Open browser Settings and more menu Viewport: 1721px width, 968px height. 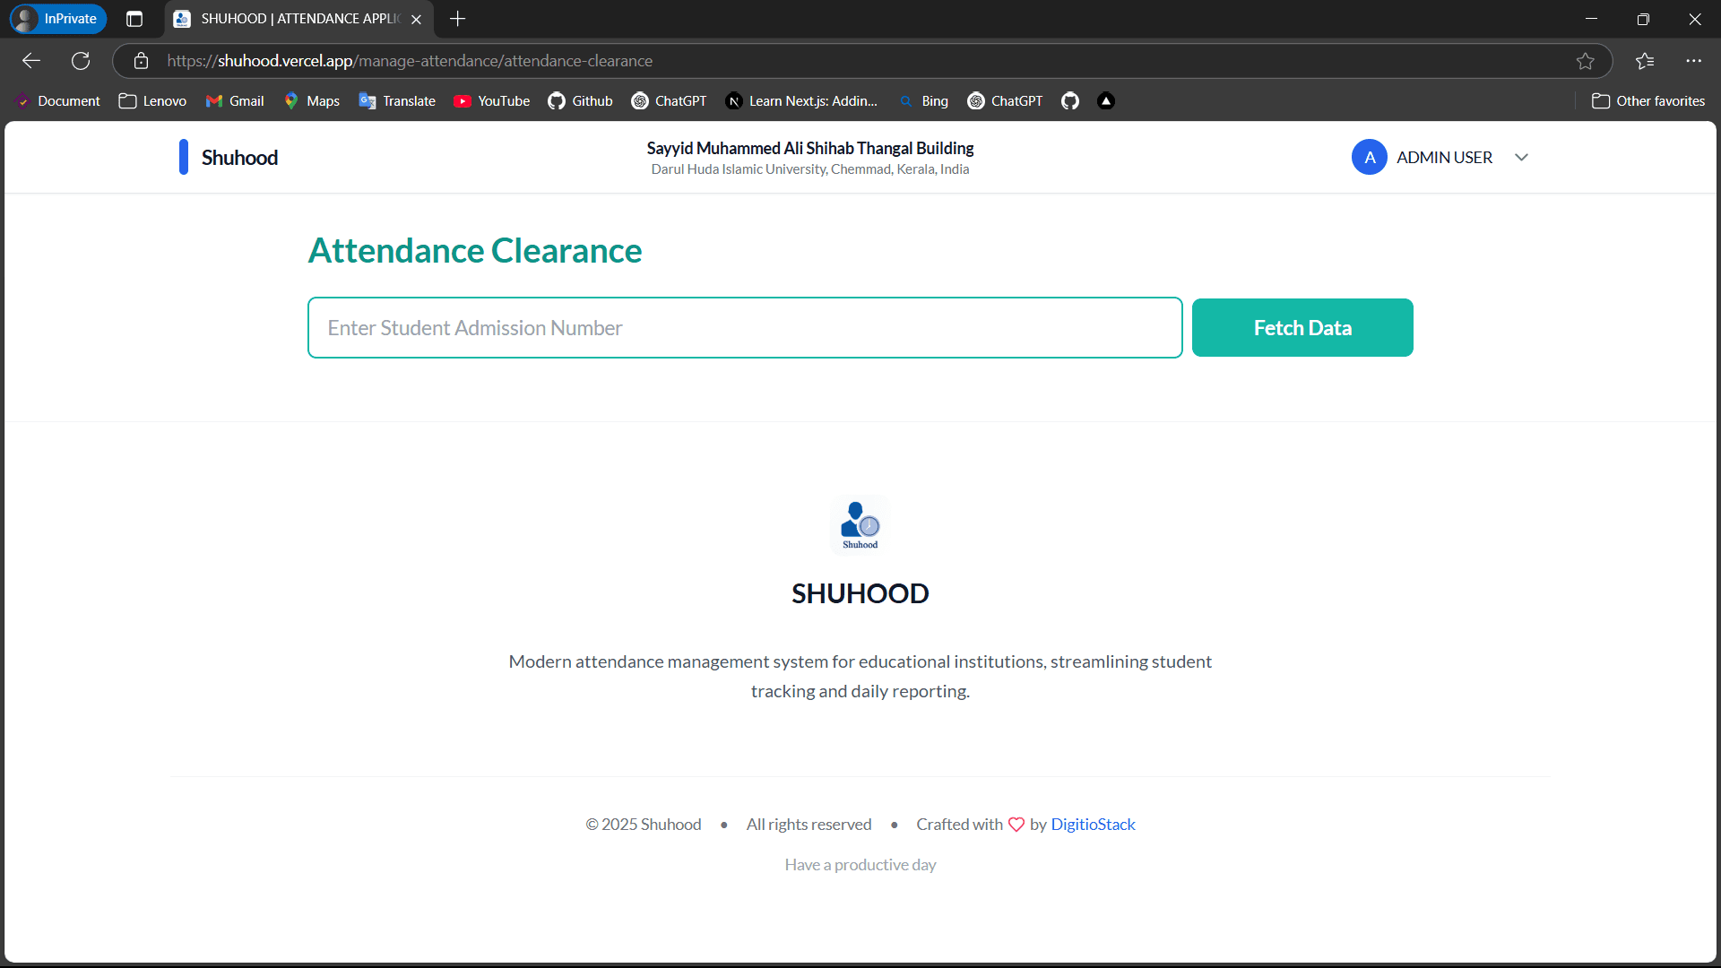(x=1693, y=61)
